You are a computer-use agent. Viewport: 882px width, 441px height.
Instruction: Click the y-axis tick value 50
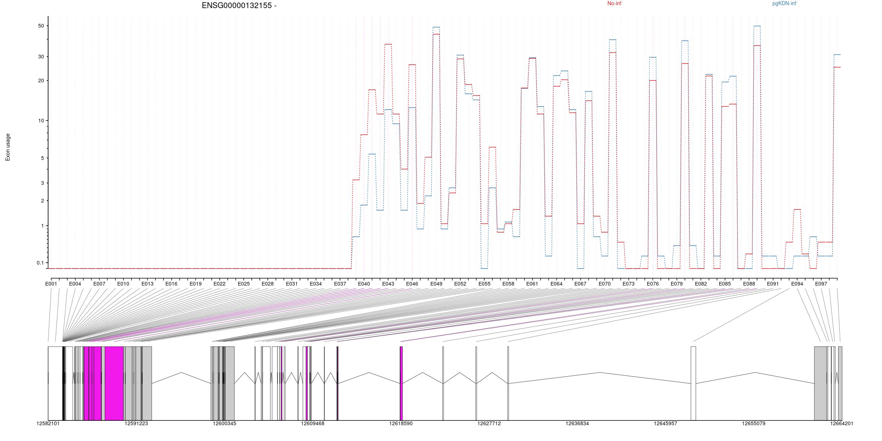[41, 26]
